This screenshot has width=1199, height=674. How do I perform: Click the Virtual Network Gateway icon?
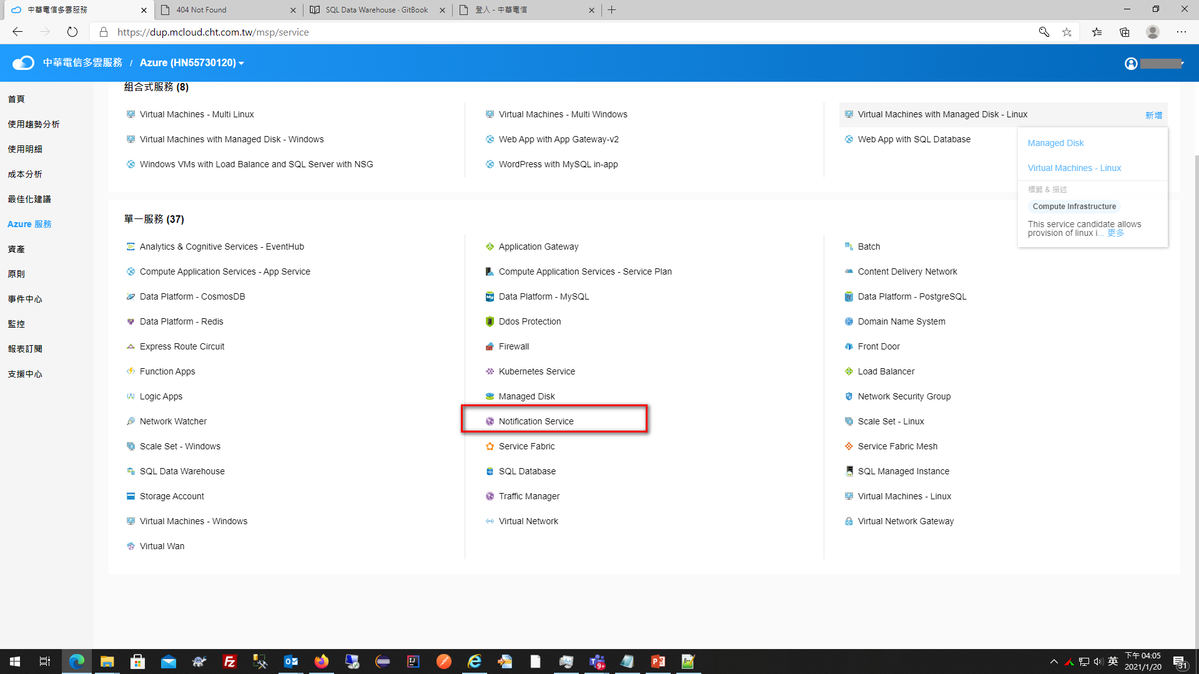click(849, 521)
